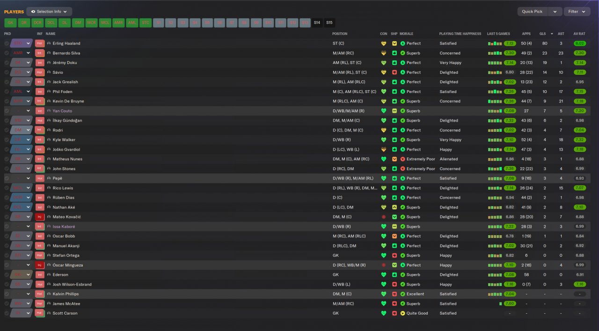
Task: Tick the picked checkbox for Kalvin Phillips
Action: [x=7, y=294]
